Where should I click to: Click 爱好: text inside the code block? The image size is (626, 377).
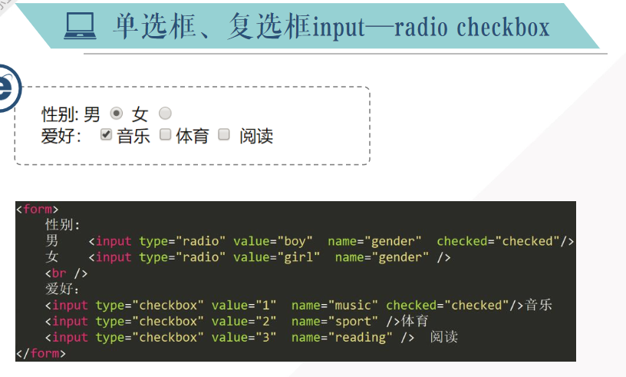pos(63,289)
